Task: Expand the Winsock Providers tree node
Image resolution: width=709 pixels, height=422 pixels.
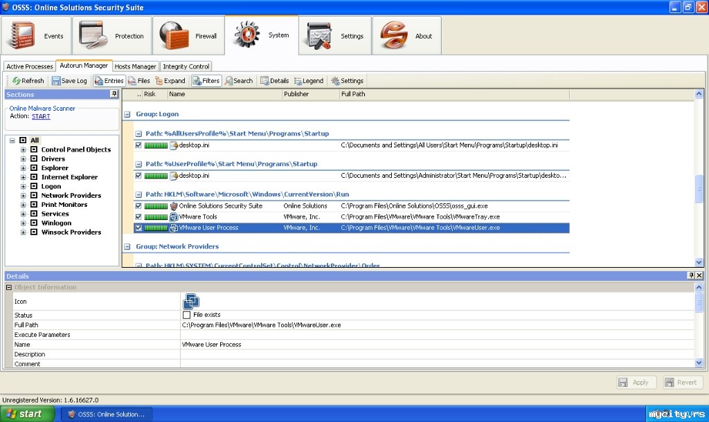Action: point(24,232)
